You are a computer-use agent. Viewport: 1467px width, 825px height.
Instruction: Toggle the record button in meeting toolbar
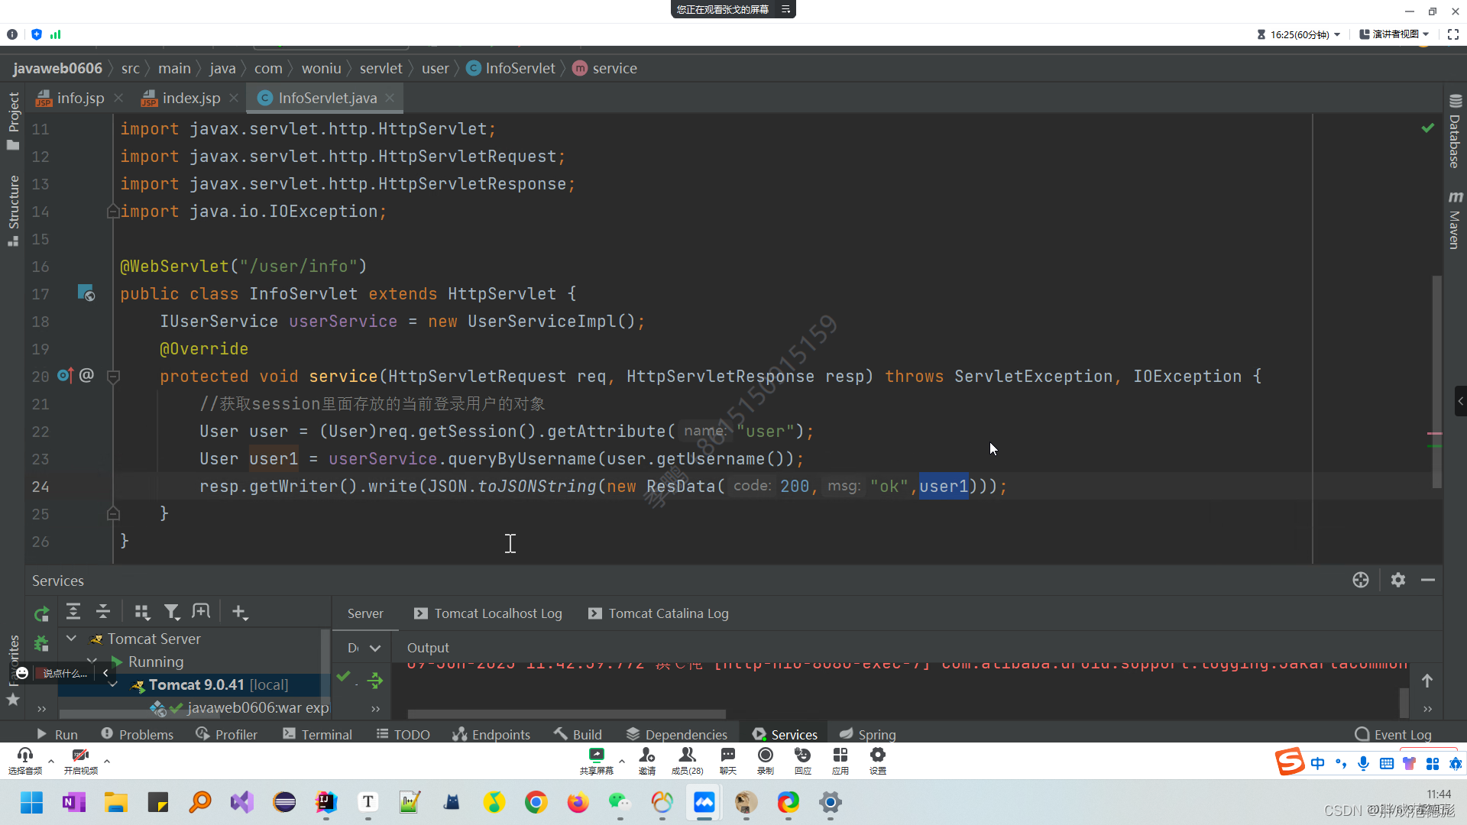765,755
